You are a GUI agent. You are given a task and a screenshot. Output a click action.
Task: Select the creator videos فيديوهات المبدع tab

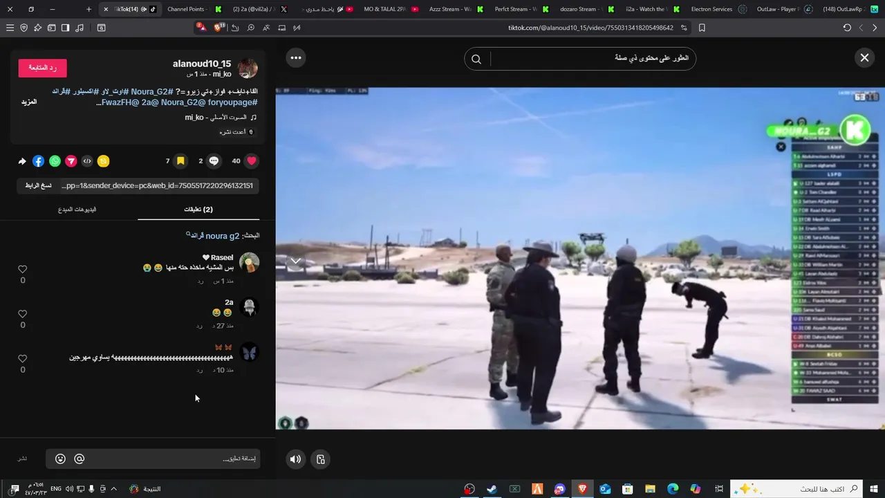click(x=77, y=209)
